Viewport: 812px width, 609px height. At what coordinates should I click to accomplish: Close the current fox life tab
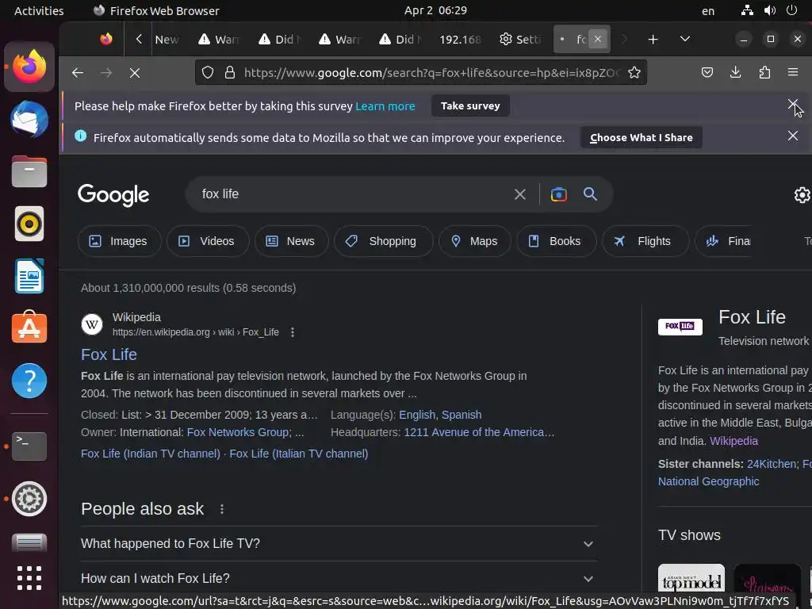tap(598, 39)
